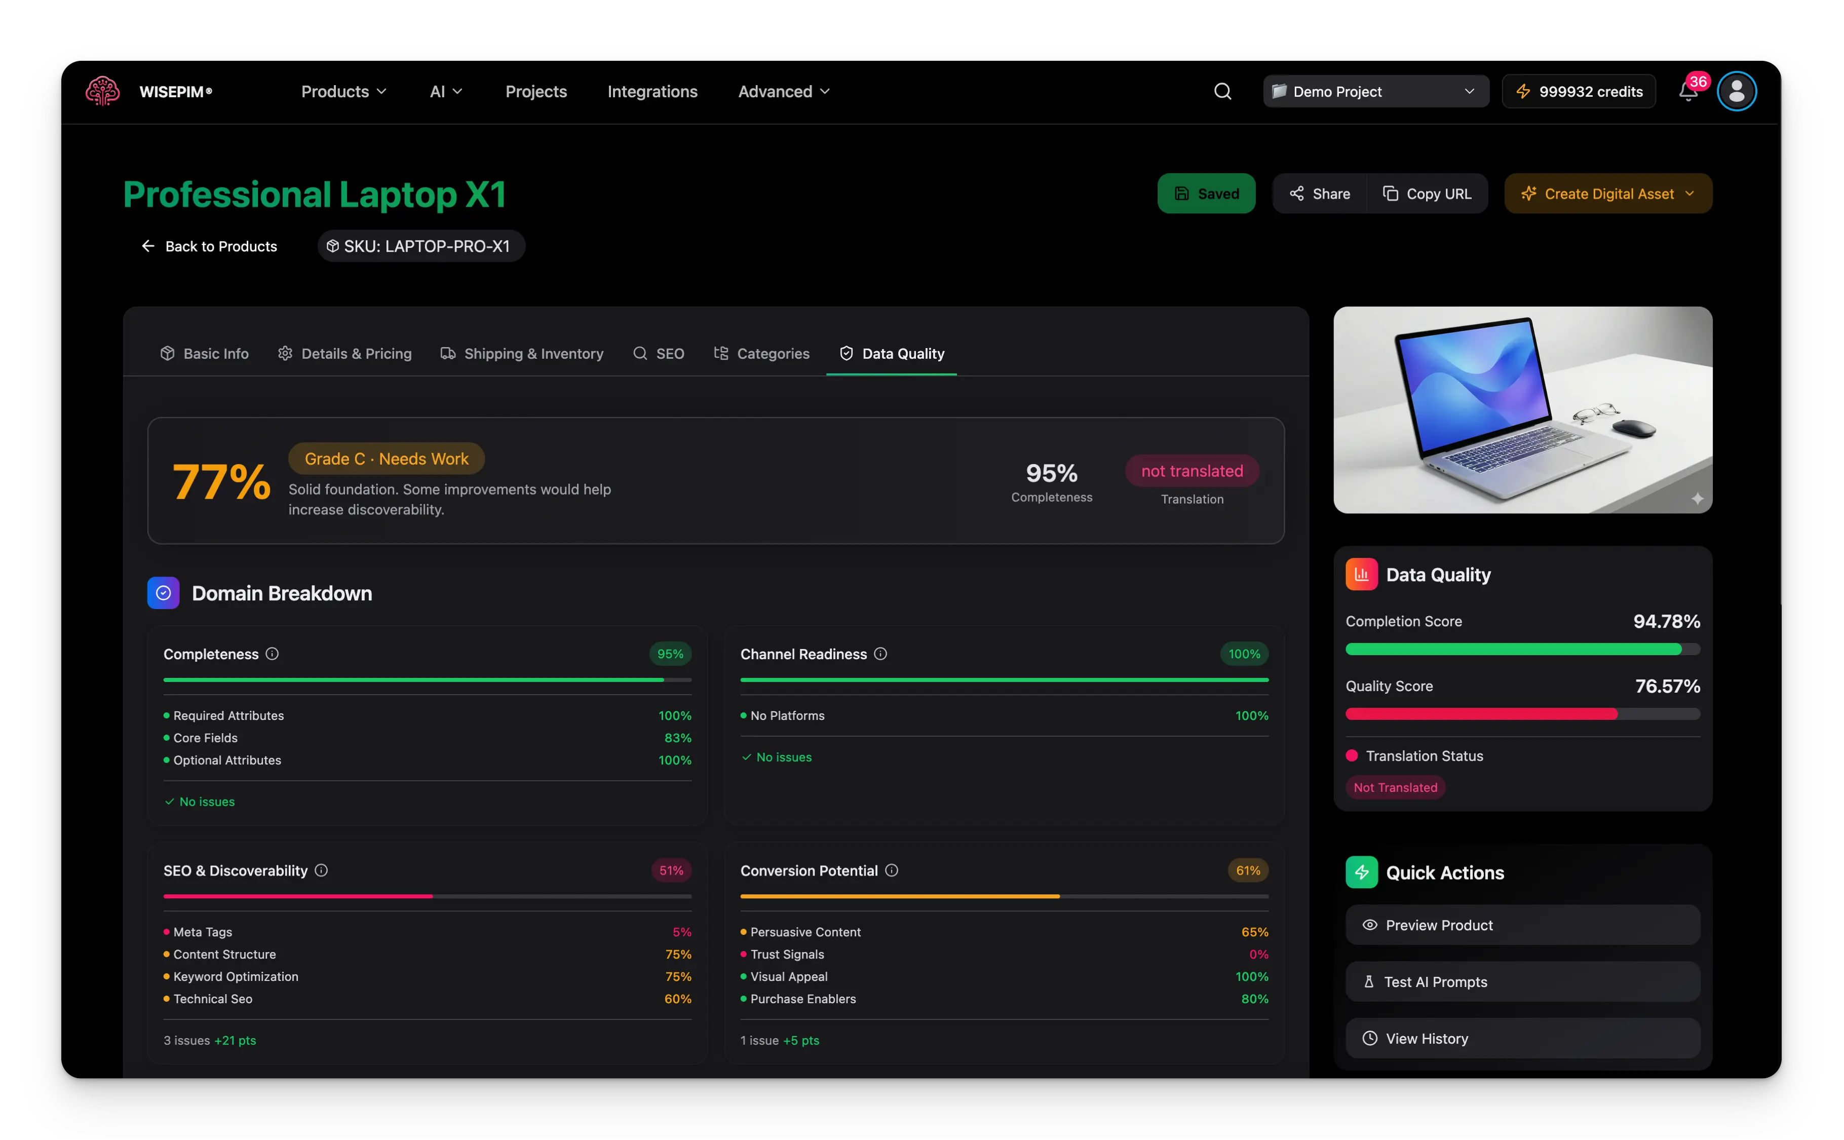This screenshot has width=1844, height=1140.
Task: Click info icon beside Conversion Potential
Action: [891, 870]
